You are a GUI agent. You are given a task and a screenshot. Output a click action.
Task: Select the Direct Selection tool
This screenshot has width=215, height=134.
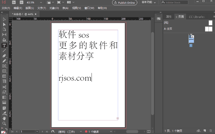[4, 24]
